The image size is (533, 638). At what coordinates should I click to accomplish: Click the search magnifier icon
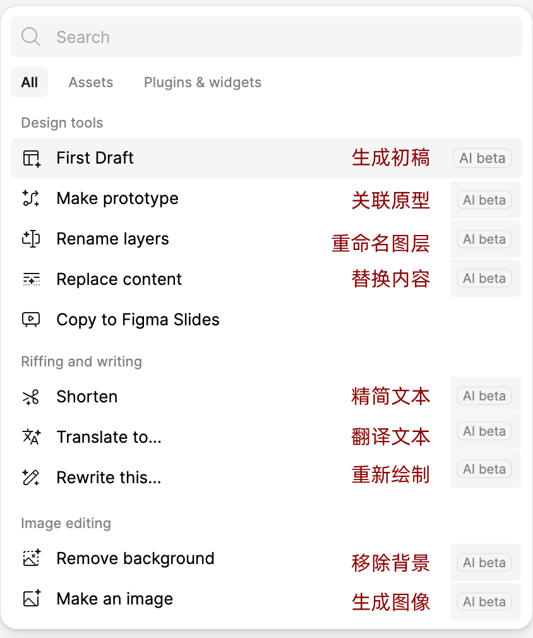pyautogui.click(x=31, y=37)
